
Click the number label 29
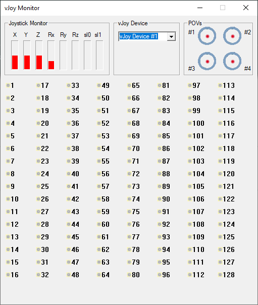tap(45, 237)
